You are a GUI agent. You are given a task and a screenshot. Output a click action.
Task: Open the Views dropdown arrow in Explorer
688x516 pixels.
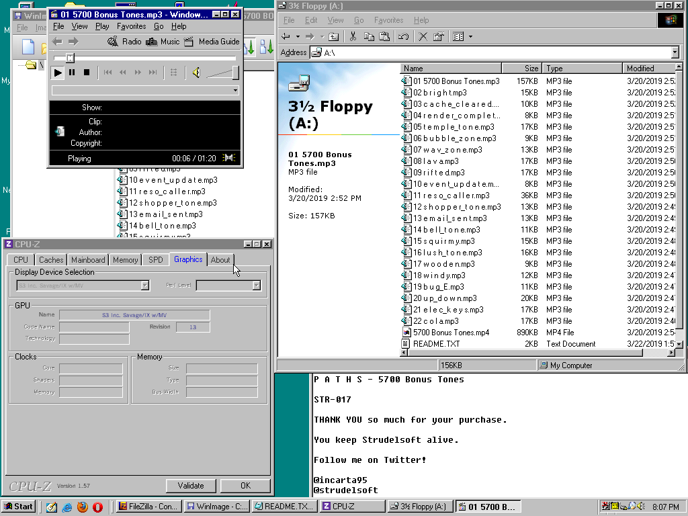(x=470, y=36)
